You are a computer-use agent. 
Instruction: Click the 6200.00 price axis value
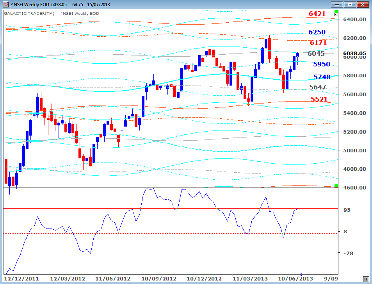coord(354,38)
